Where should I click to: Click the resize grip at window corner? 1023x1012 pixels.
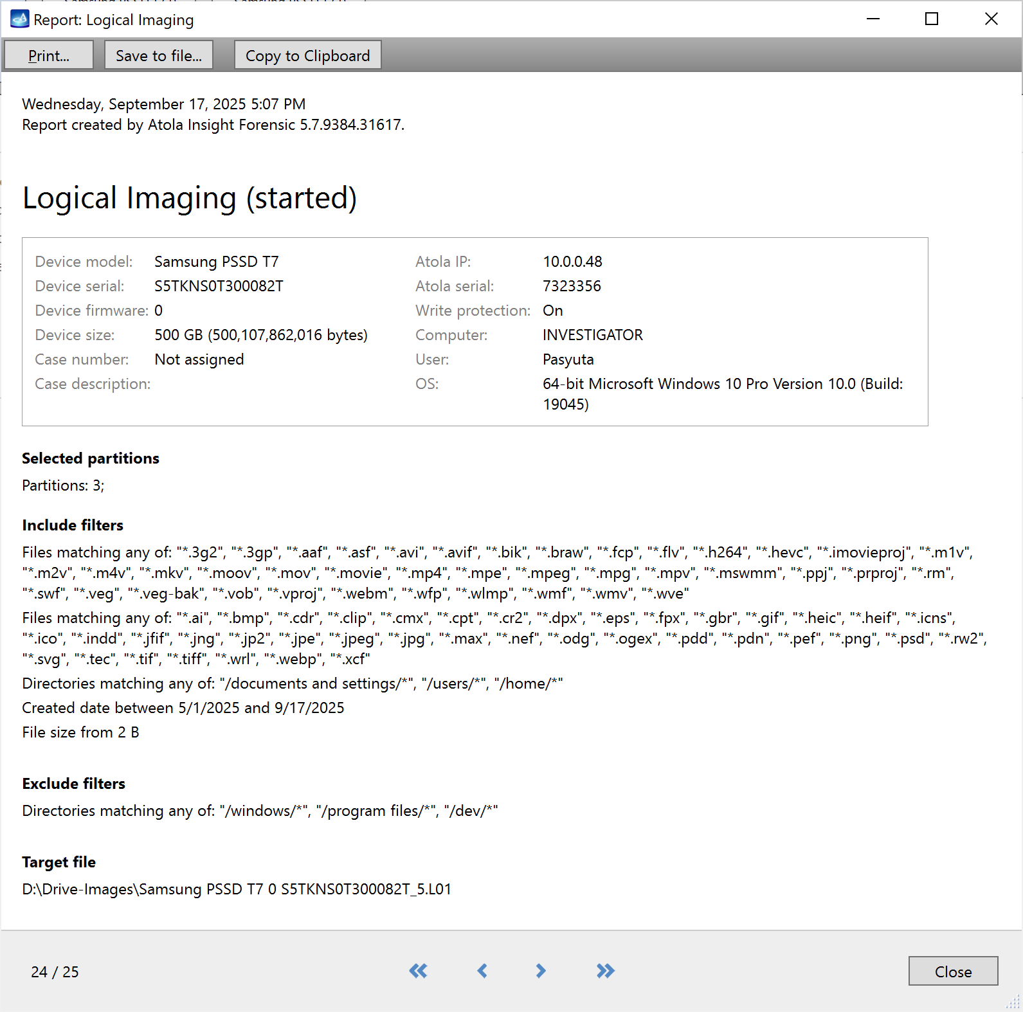coord(1013,1002)
